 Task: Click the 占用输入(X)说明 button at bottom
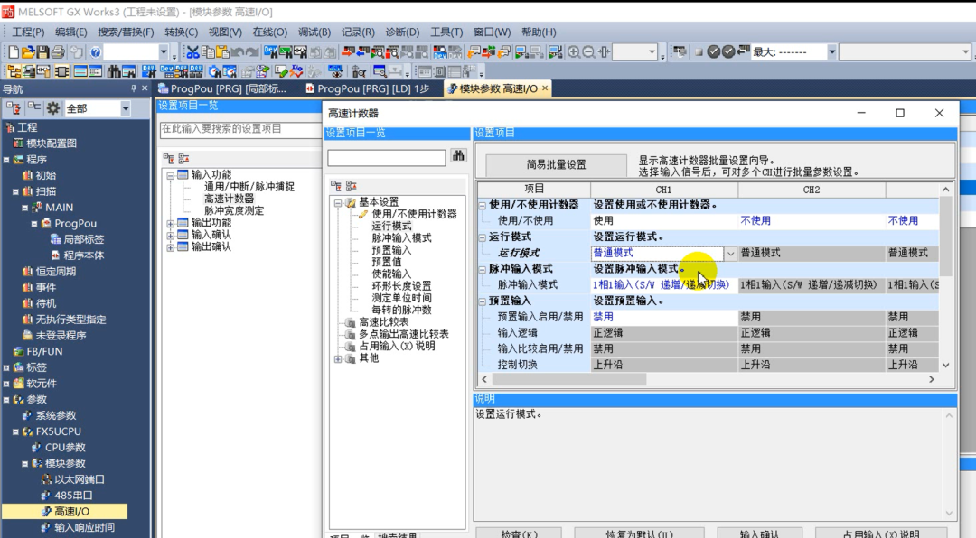coord(881,533)
